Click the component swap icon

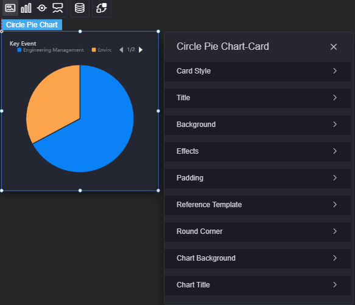coord(102,8)
